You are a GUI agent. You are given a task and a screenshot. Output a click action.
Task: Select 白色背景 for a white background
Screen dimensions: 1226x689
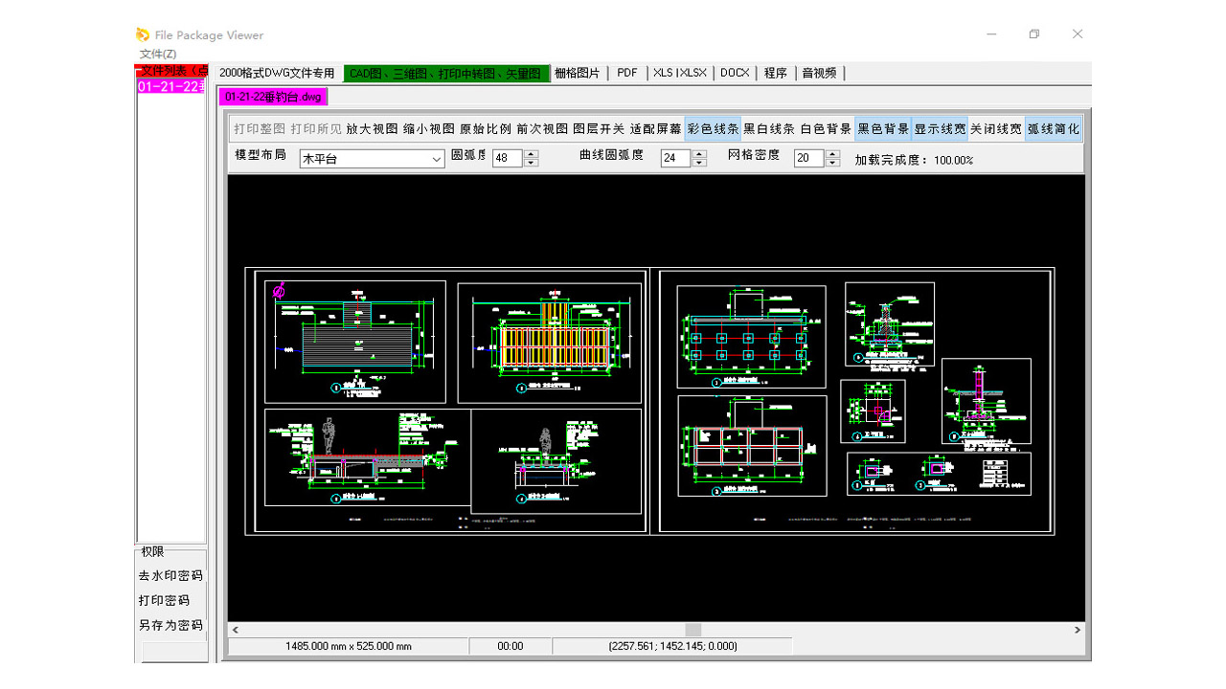point(826,129)
